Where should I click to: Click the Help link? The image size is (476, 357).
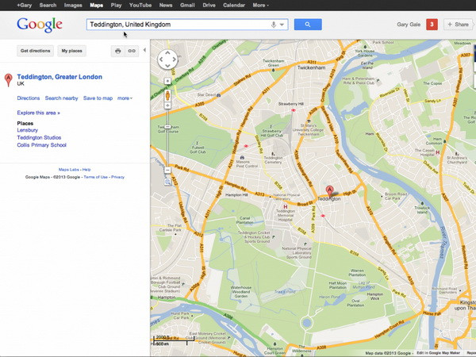tap(86, 170)
